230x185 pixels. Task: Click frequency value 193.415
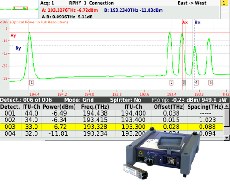point(95,120)
